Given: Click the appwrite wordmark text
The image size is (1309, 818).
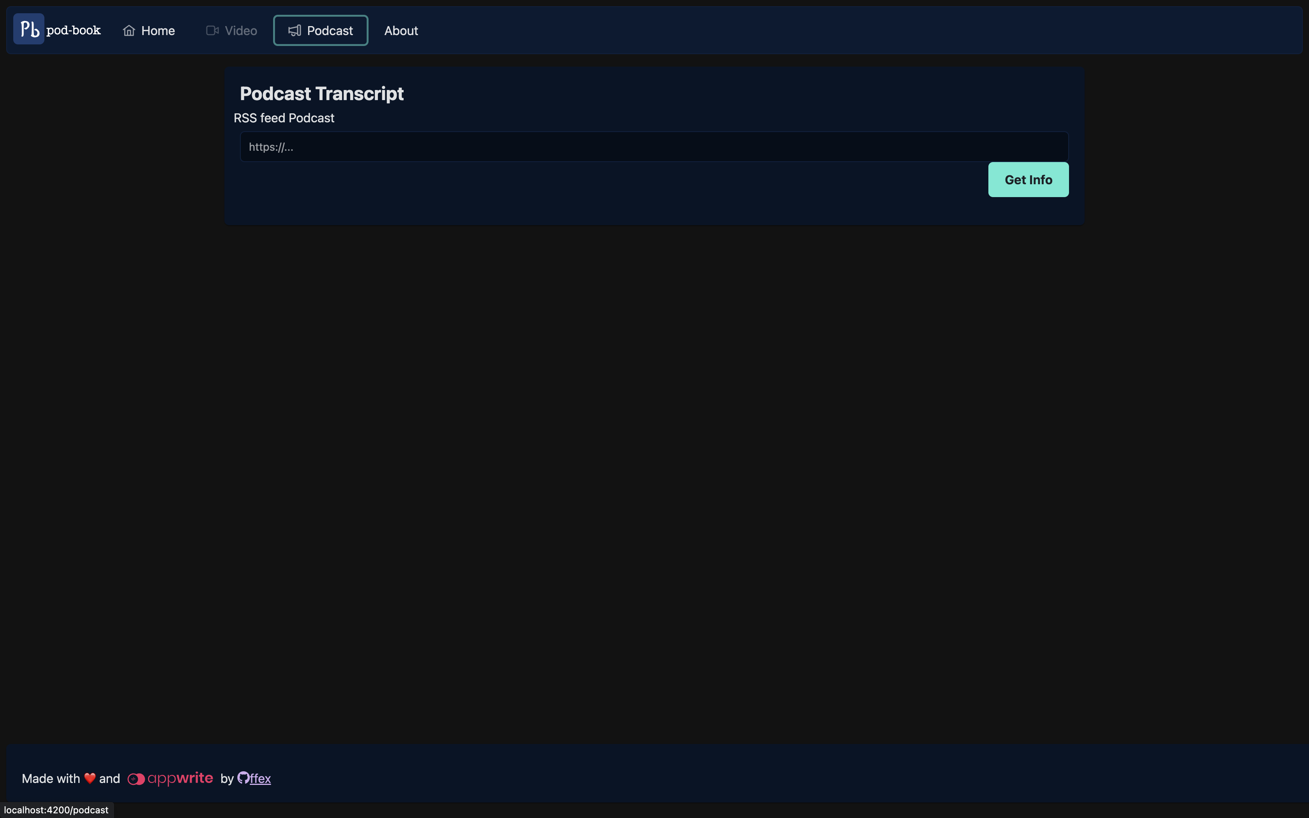Looking at the screenshot, I should point(180,778).
